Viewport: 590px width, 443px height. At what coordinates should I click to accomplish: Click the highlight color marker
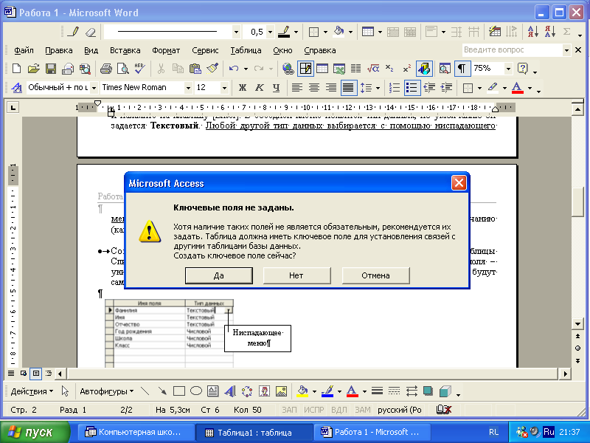(x=493, y=88)
